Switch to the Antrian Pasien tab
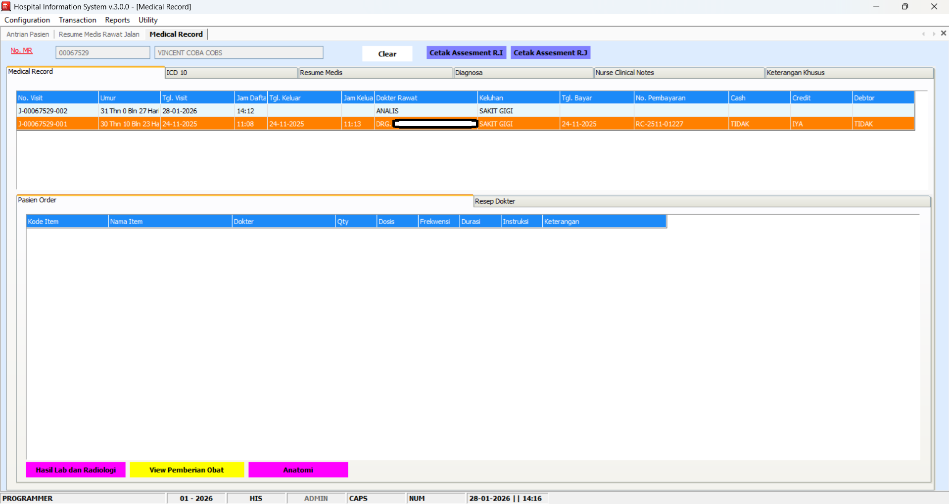This screenshot has height=504, width=950. 28,34
